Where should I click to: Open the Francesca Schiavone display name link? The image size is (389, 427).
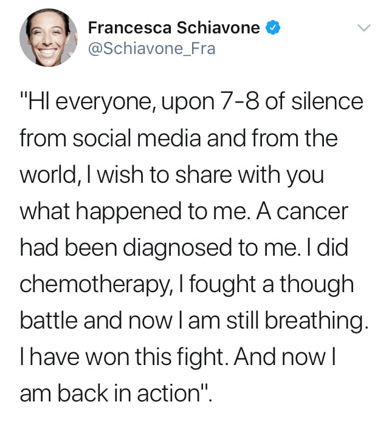tap(174, 28)
